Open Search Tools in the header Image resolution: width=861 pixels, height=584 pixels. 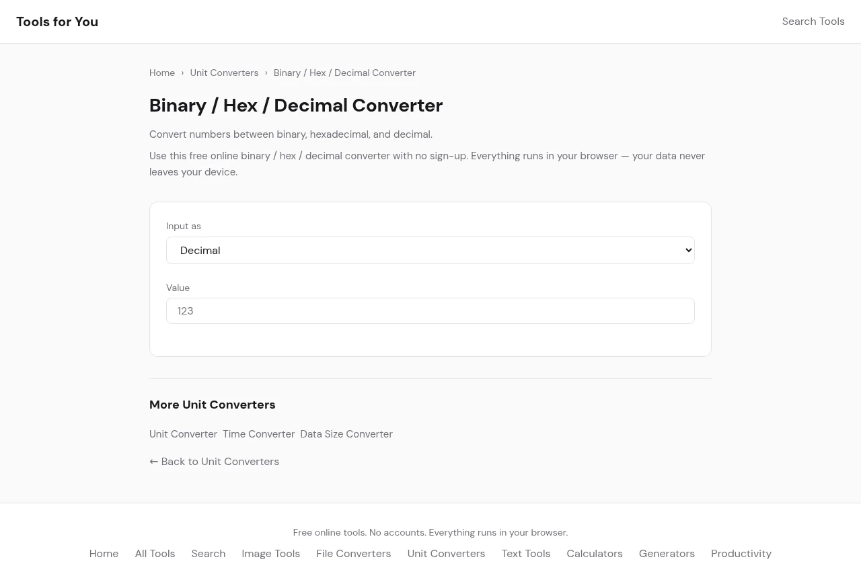point(813,22)
